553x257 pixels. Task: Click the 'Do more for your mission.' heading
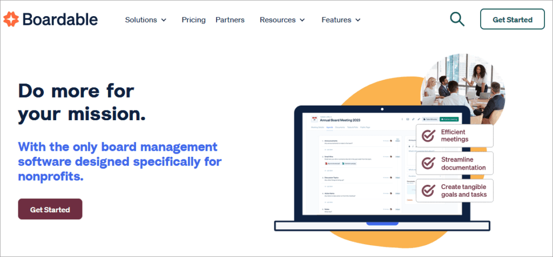(x=82, y=102)
